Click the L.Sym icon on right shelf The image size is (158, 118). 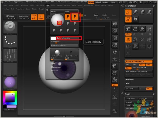coord(115,59)
